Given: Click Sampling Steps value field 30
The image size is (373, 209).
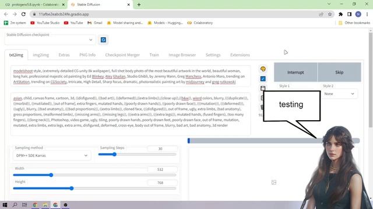Looking at the screenshot, I should pyautogui.click(x=162, y=149).
